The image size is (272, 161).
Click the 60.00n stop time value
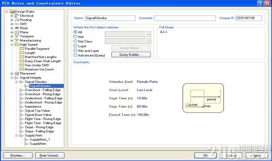[142, 106]
